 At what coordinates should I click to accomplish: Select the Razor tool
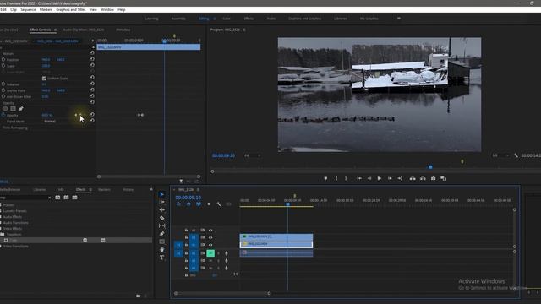click(161, 218)
